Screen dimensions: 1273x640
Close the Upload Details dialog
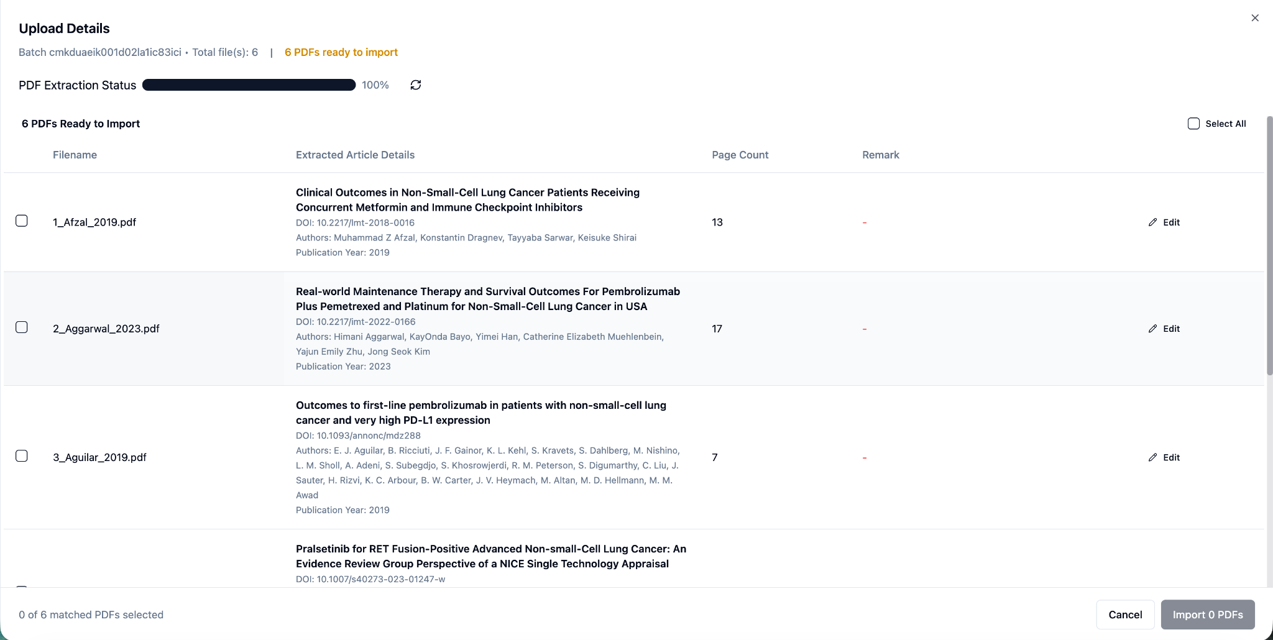tap(1254, 18)
